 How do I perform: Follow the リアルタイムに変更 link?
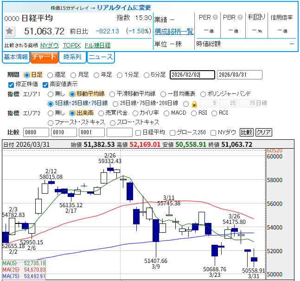(123, 8)
